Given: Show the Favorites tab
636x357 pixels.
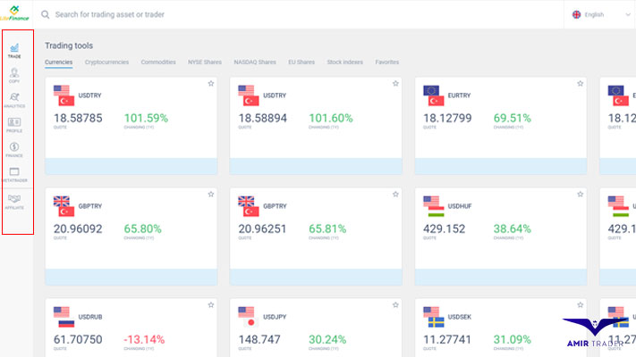Looking at the screenshot, I should (x=387, y=62).
